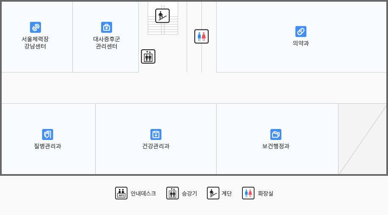Click the 화장실 legend text
This screenshot has width=388, height=215.
coord(265,193)
